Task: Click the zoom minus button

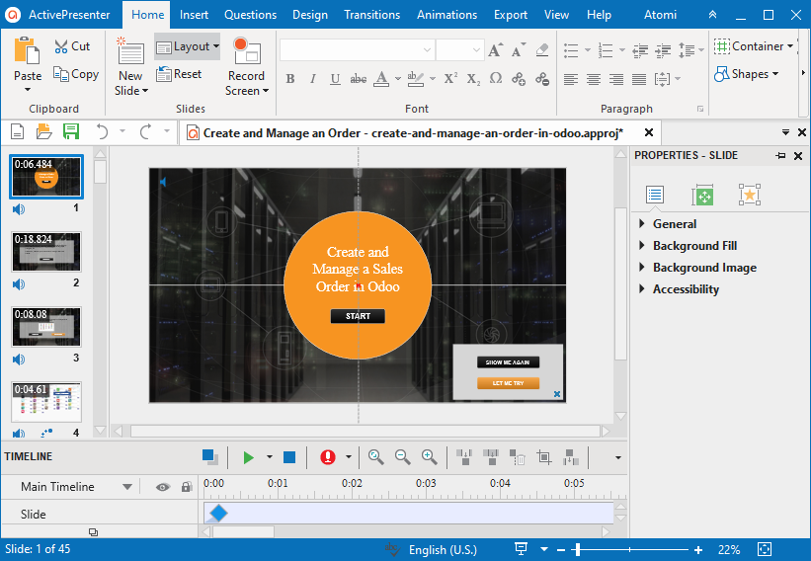Action: pos(562,549)
